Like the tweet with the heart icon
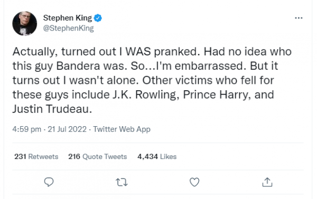317x199 pixels. click(194, 182)
